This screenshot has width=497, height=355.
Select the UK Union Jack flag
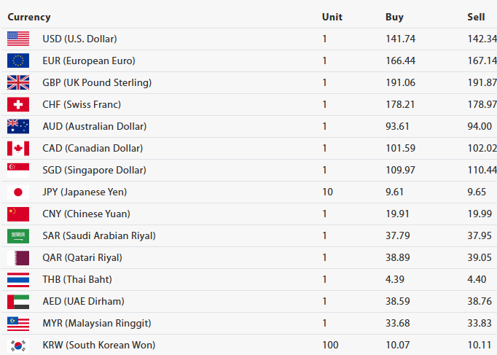[18, 82]
